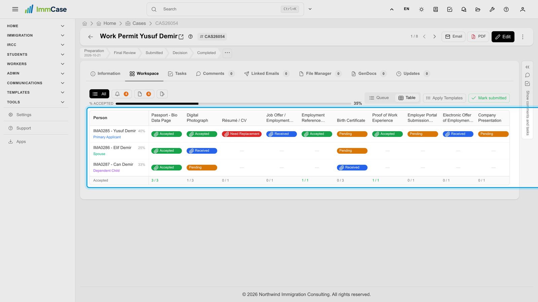This screenshot has width=538, height=302.
Task: Expand the side comments panel double chevron
Action: [x=527, y=67]
